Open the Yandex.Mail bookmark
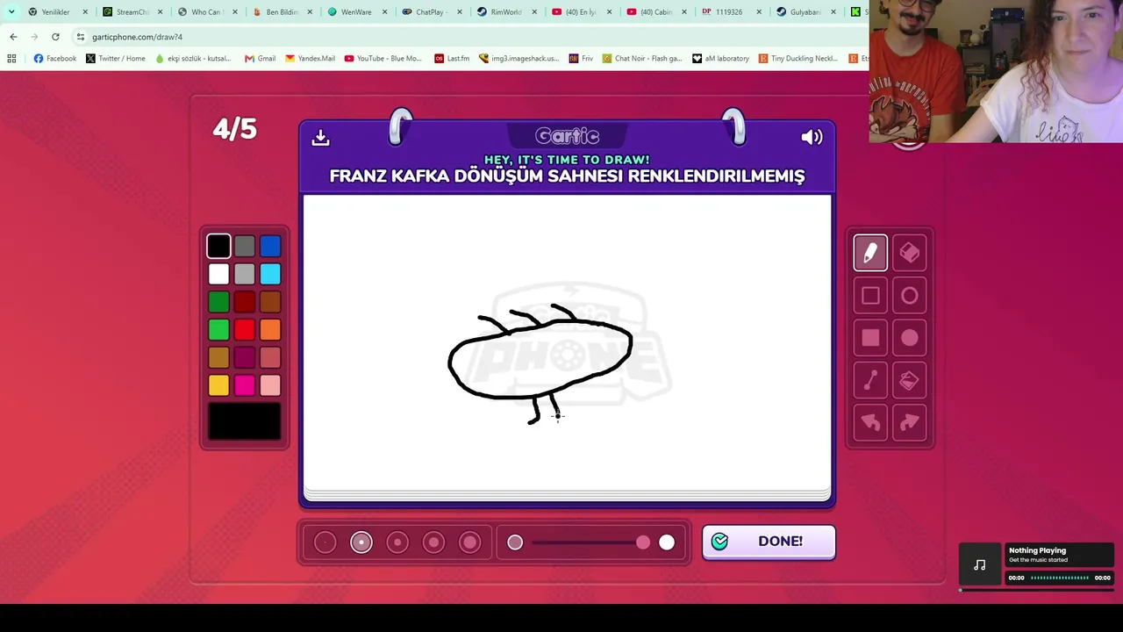Image resolution: width=1123 pixels, height=632 pixels. [x=311, y=59]
